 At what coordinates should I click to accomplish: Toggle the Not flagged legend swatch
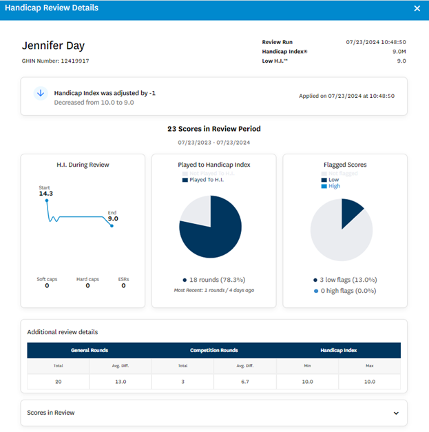(x=324, y=174)
